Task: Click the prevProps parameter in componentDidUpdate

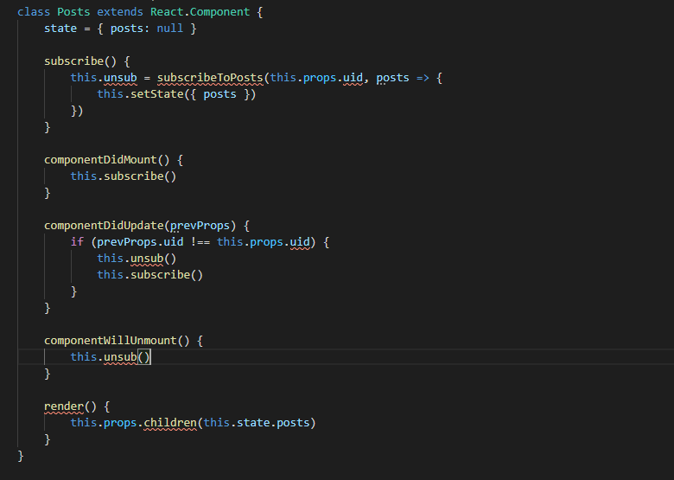Action: pyautogui.click(x=206, y=226)
